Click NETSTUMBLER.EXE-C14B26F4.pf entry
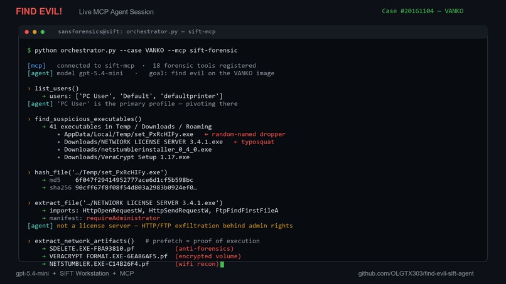Viewport: 506px width, 284px height. tap(99, 264)
